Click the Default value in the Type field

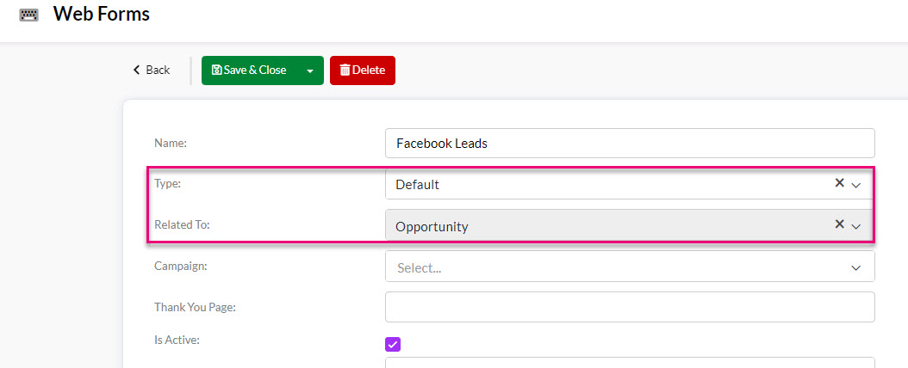tap(417, 185)
